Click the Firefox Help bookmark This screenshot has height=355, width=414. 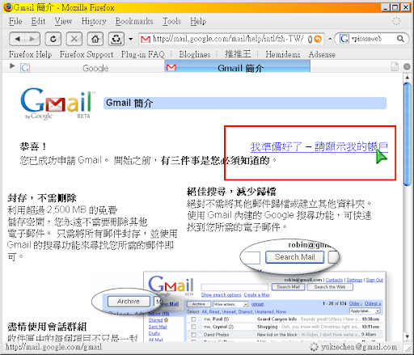(x=30, y=54)
